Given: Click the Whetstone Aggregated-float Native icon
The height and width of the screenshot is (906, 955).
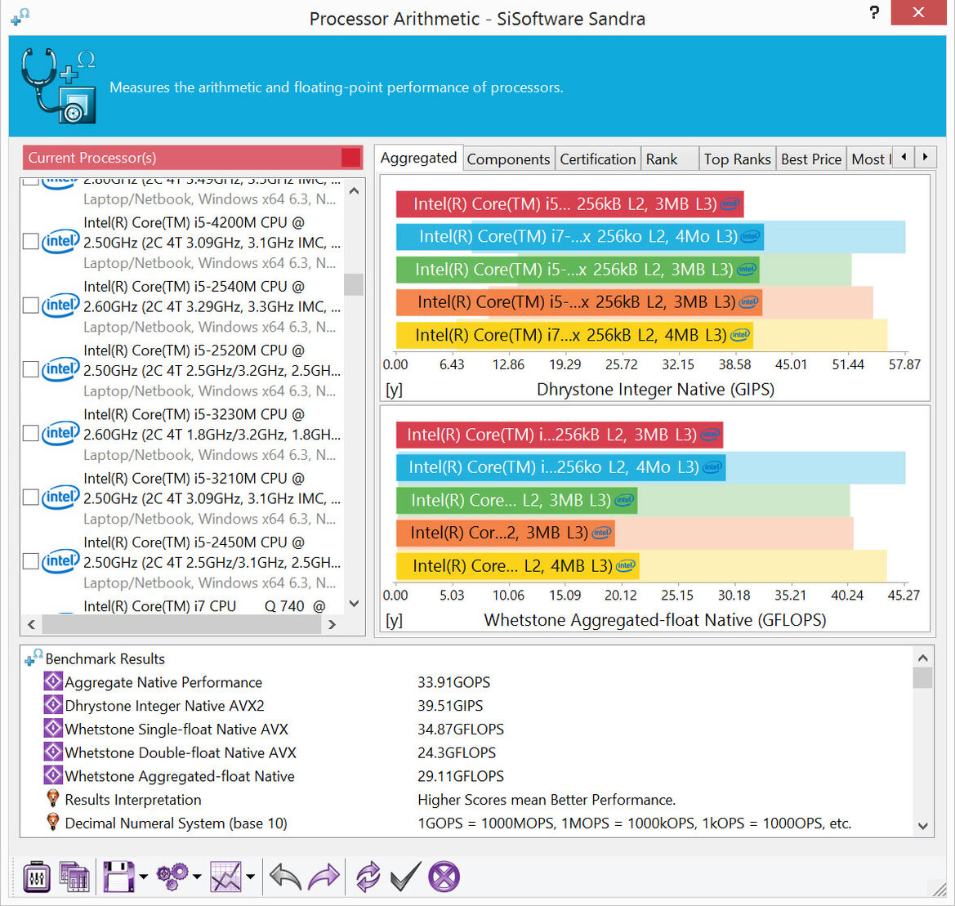Looking at the screenshot, I should (53, 775).
